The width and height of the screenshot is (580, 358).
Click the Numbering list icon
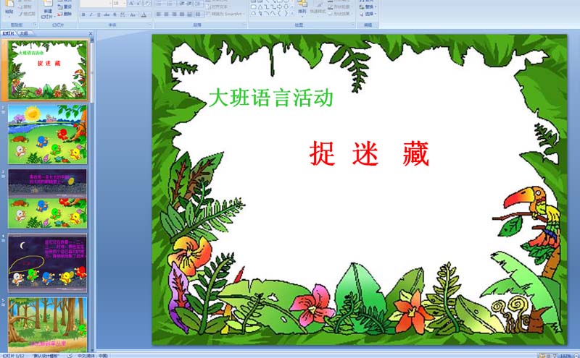coord(170,4)
